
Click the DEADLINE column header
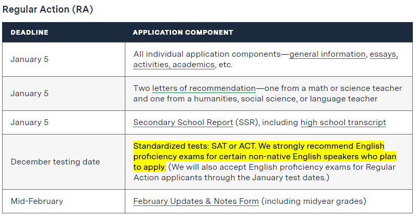click(29, 32)
